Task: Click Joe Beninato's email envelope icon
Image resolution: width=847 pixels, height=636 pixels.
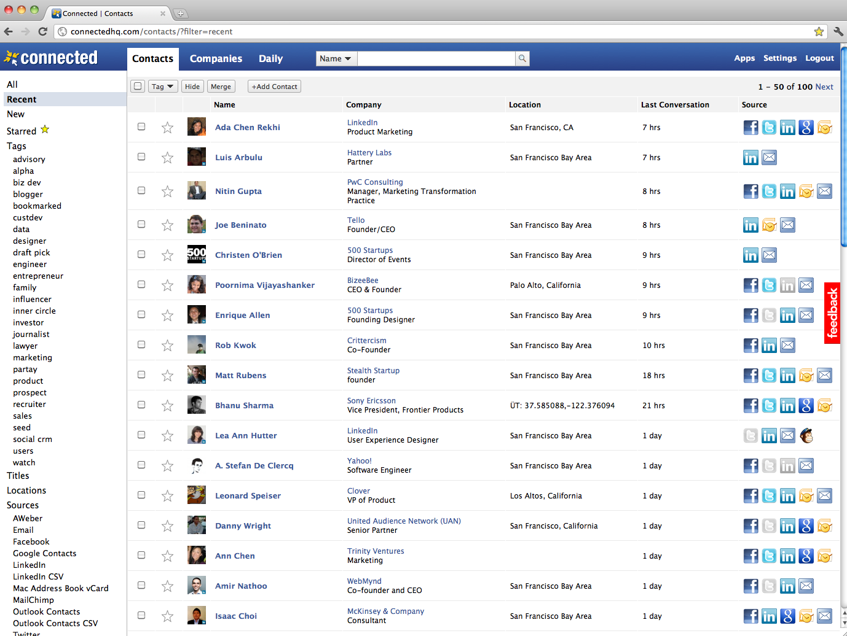Action: 787,225
